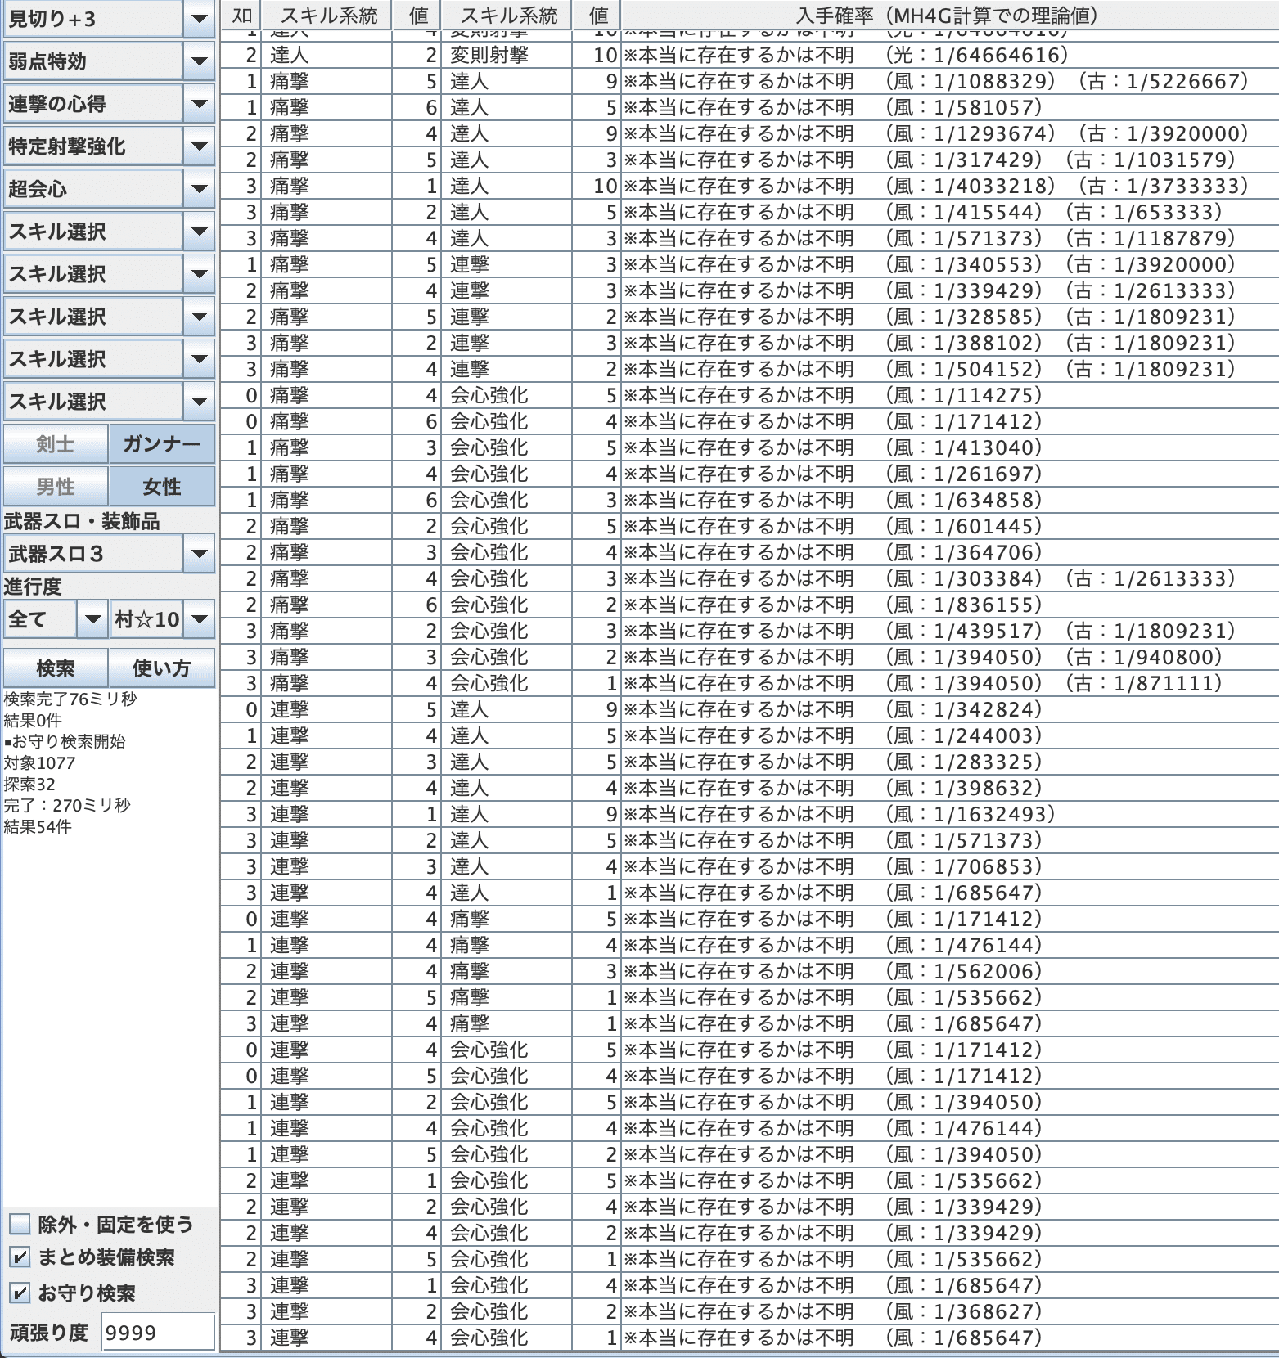The width and height of the screenshot is (1279, 1358).
Task: Select the row with 古：1/871111
Action: click(x=749, y=683)
